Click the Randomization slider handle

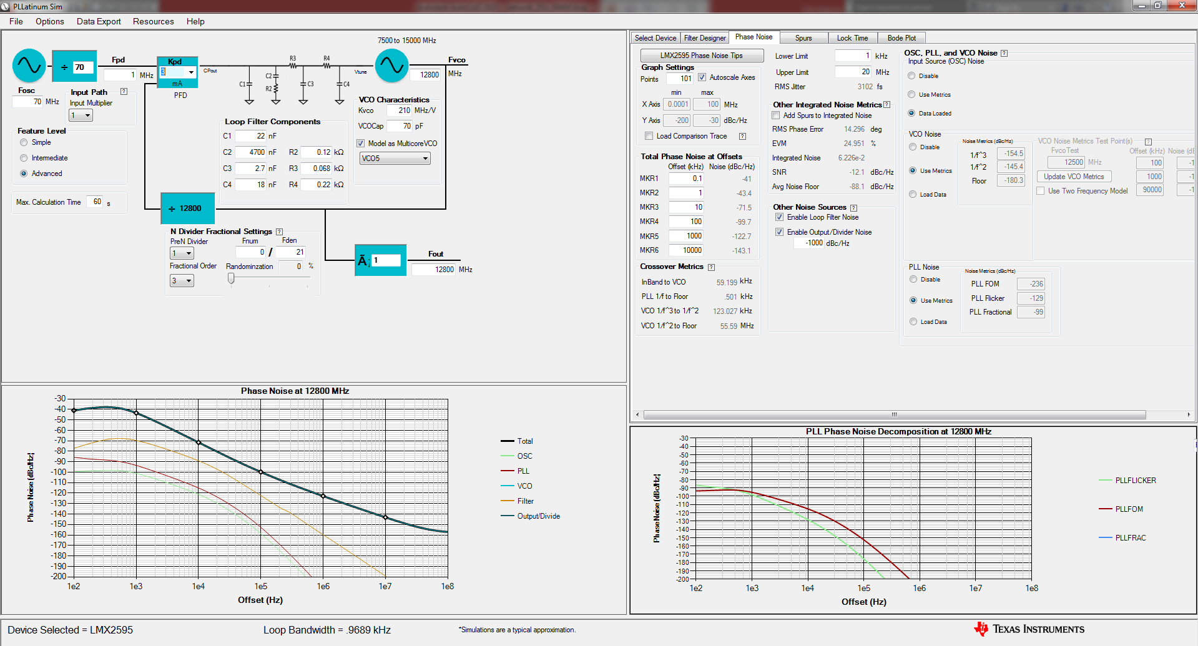click(x=231, y=279)
